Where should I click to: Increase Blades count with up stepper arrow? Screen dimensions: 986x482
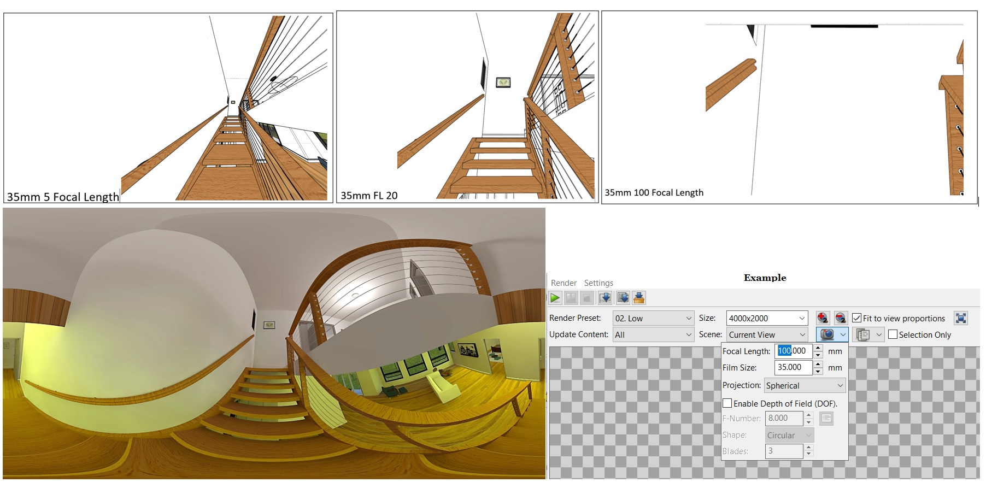[x=809, y=448]
